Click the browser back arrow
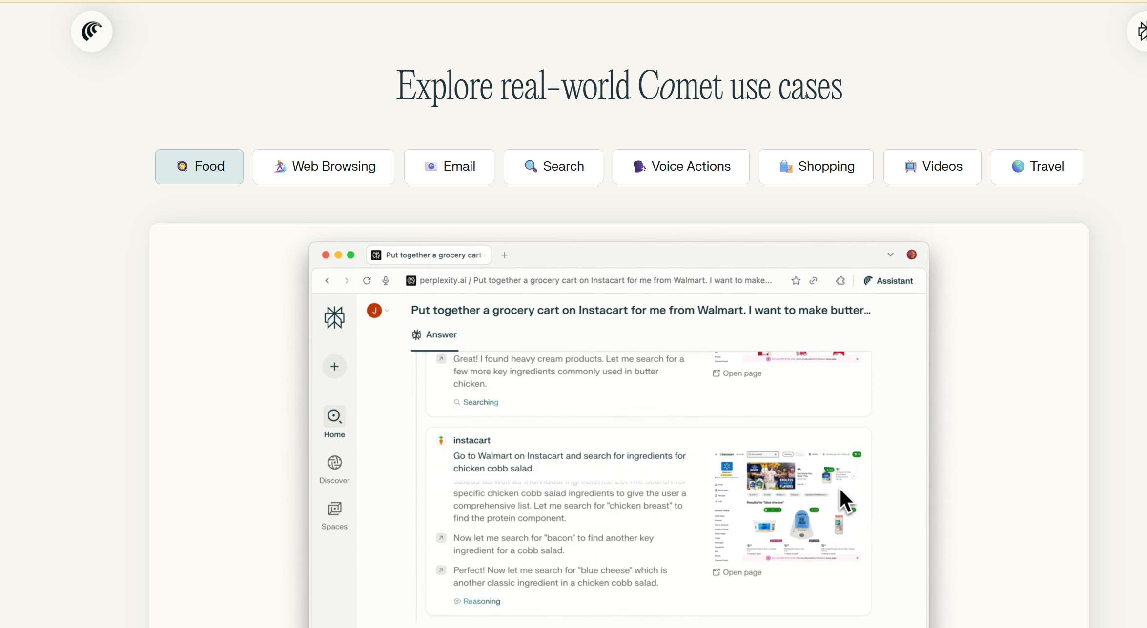The height and width of the screenshot is (628, 1147). tap(328, 281)
